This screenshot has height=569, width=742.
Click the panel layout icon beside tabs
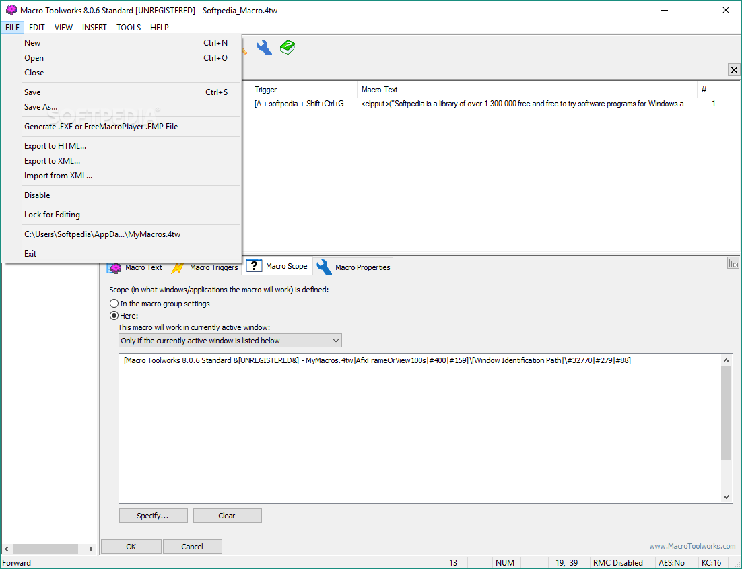click(733, 263)
